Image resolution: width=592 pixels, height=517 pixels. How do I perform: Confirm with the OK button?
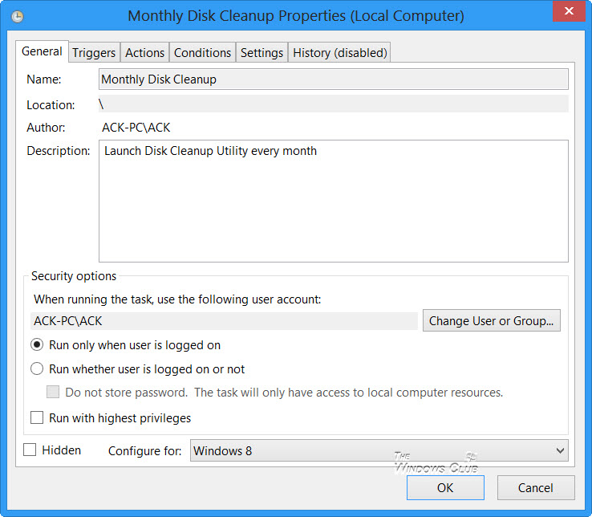444,487
